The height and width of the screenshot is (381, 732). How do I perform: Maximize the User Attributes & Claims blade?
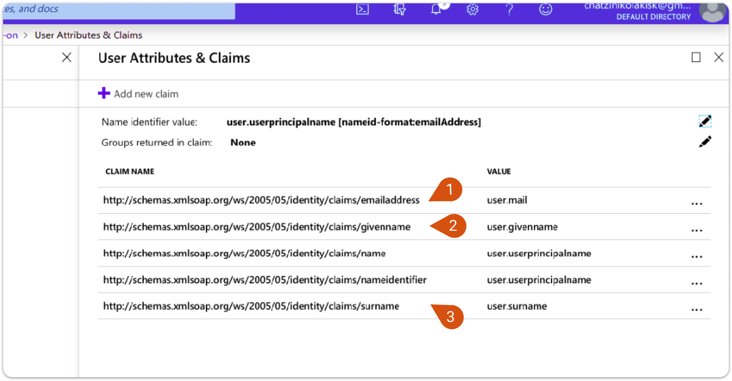pos(696,57)
